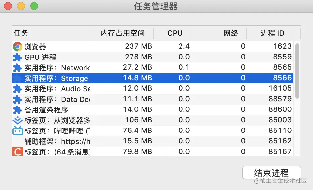Image resolution: width=313 pixels, height=190 pixels.
Task: Sort by the 进程 ID column header
Action: (272, 33)
